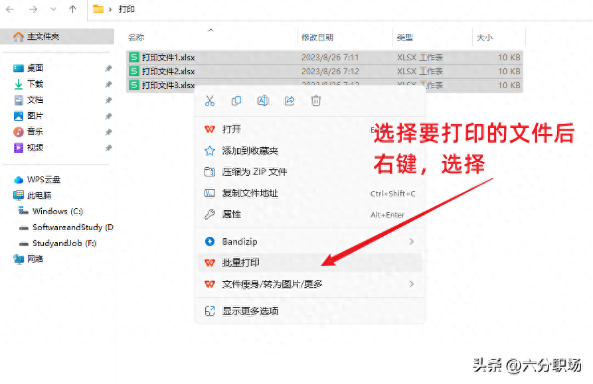Screen dimensions: 593x384
Task: Go back with the left arrow
Action: 10,9
